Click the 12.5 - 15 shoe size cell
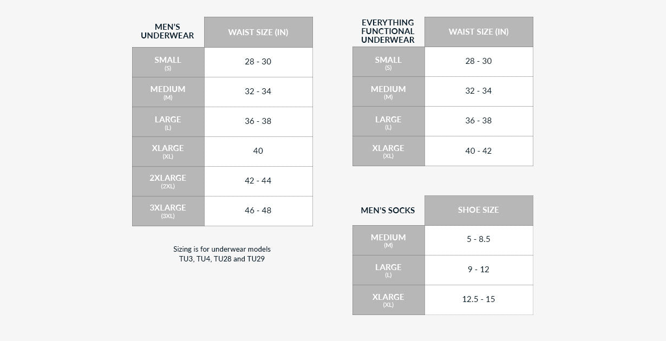This screenshot has height=341, width=666. click(x=479, y=299)
